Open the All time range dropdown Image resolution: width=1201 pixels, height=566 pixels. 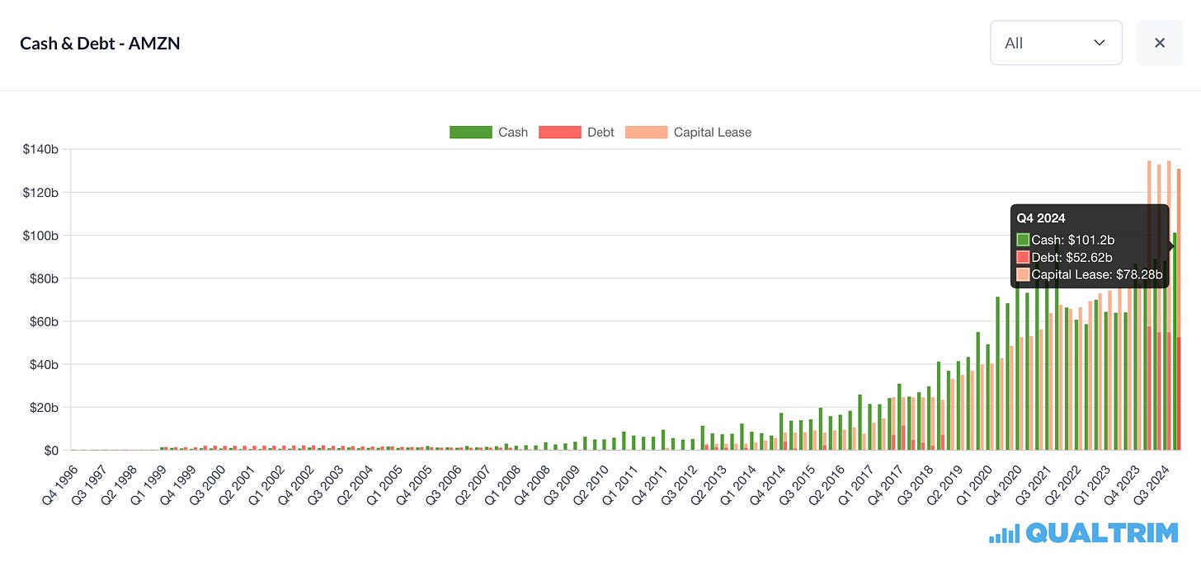point(1056,43)
